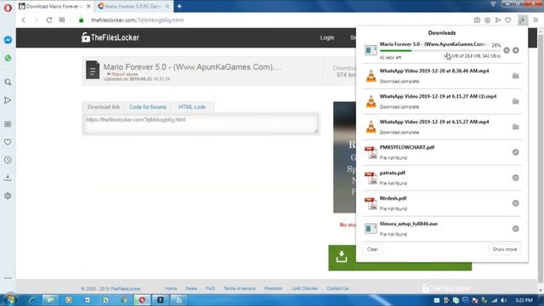Image resolution: width=544 pixels, height=306 pixels.
Task: Open Speed Dial start page button
Action: coord(62,20)
